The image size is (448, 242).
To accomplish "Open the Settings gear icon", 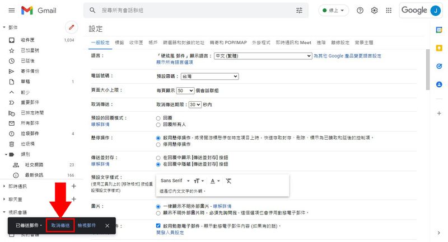I will 374,11.
